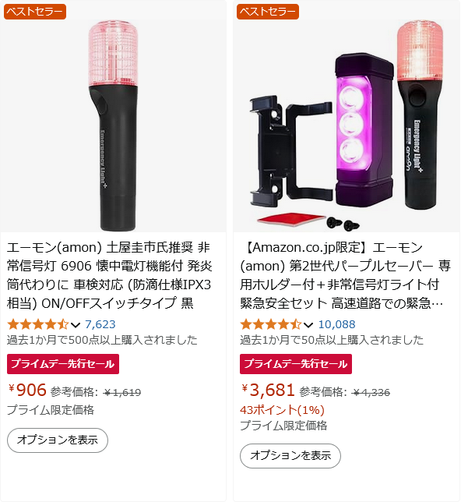The width and height of the screenshot is (461, 502).
Task: Click the right プライムデー先行セール badge
Action: [296, 364]
